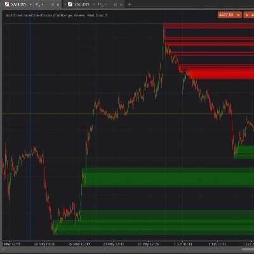Click the 1 Jun 11:40 time axis label

217,244
